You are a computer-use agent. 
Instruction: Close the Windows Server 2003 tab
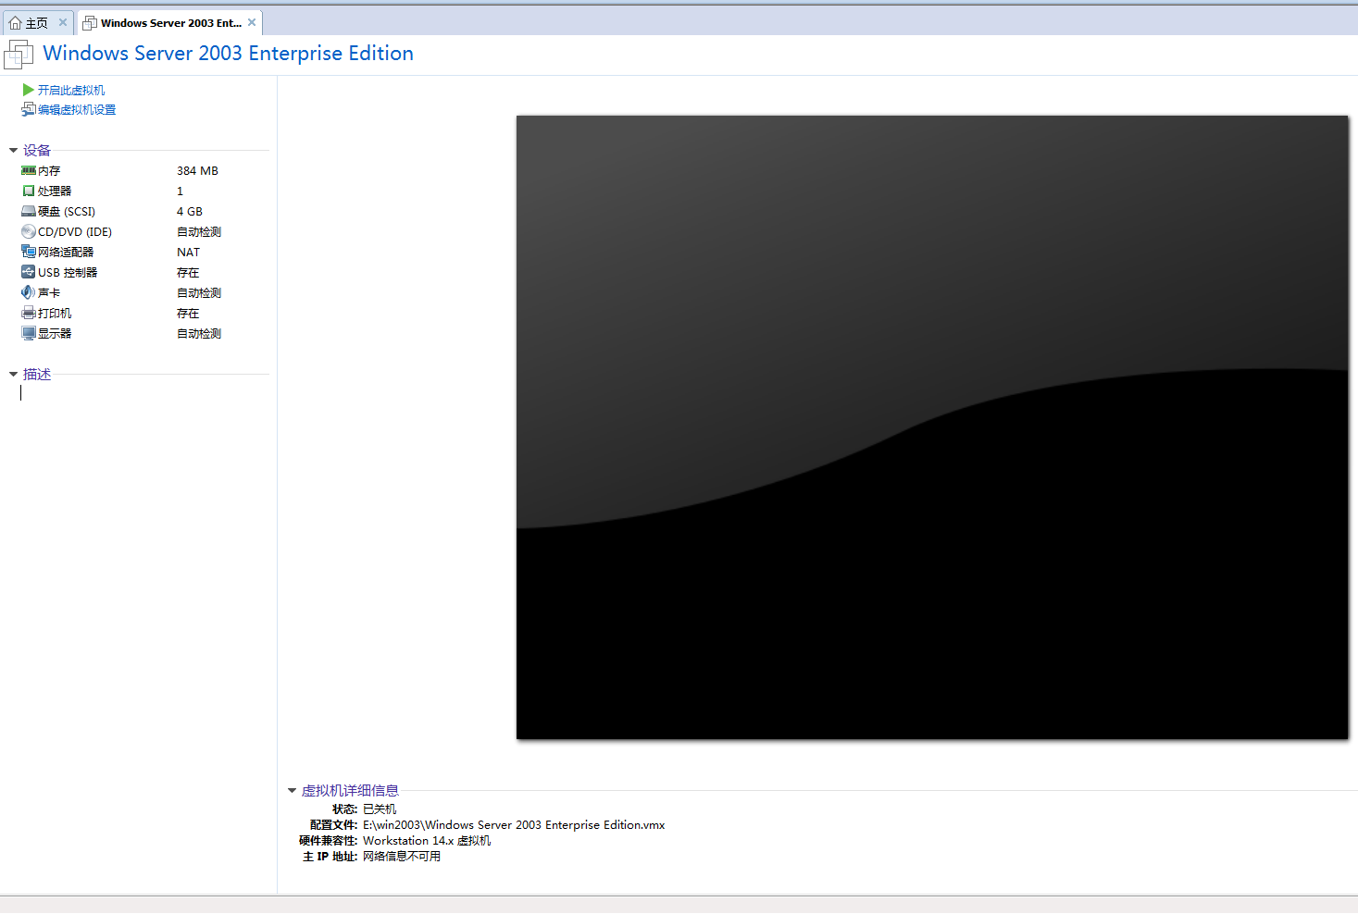(x=252, y=22)
